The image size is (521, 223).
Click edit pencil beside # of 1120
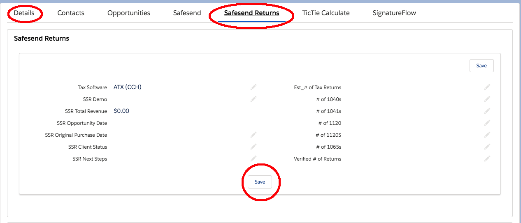coord(487,123)
